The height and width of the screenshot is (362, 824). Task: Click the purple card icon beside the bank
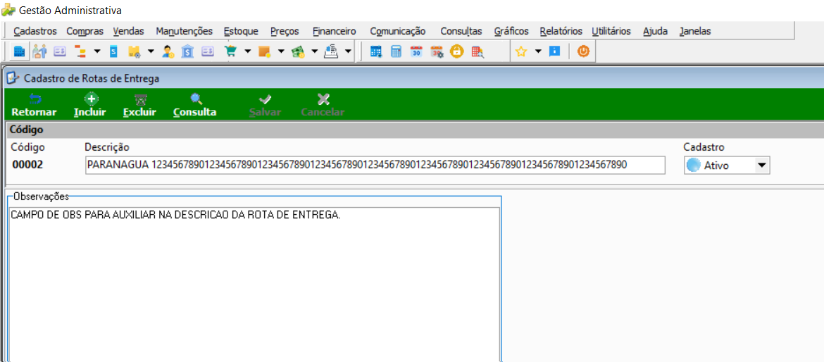208,51
